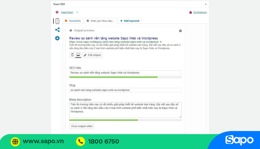Expand the Need help dropdown chevron
This screenshot has height=149, width=260.
tap(77, 12)
